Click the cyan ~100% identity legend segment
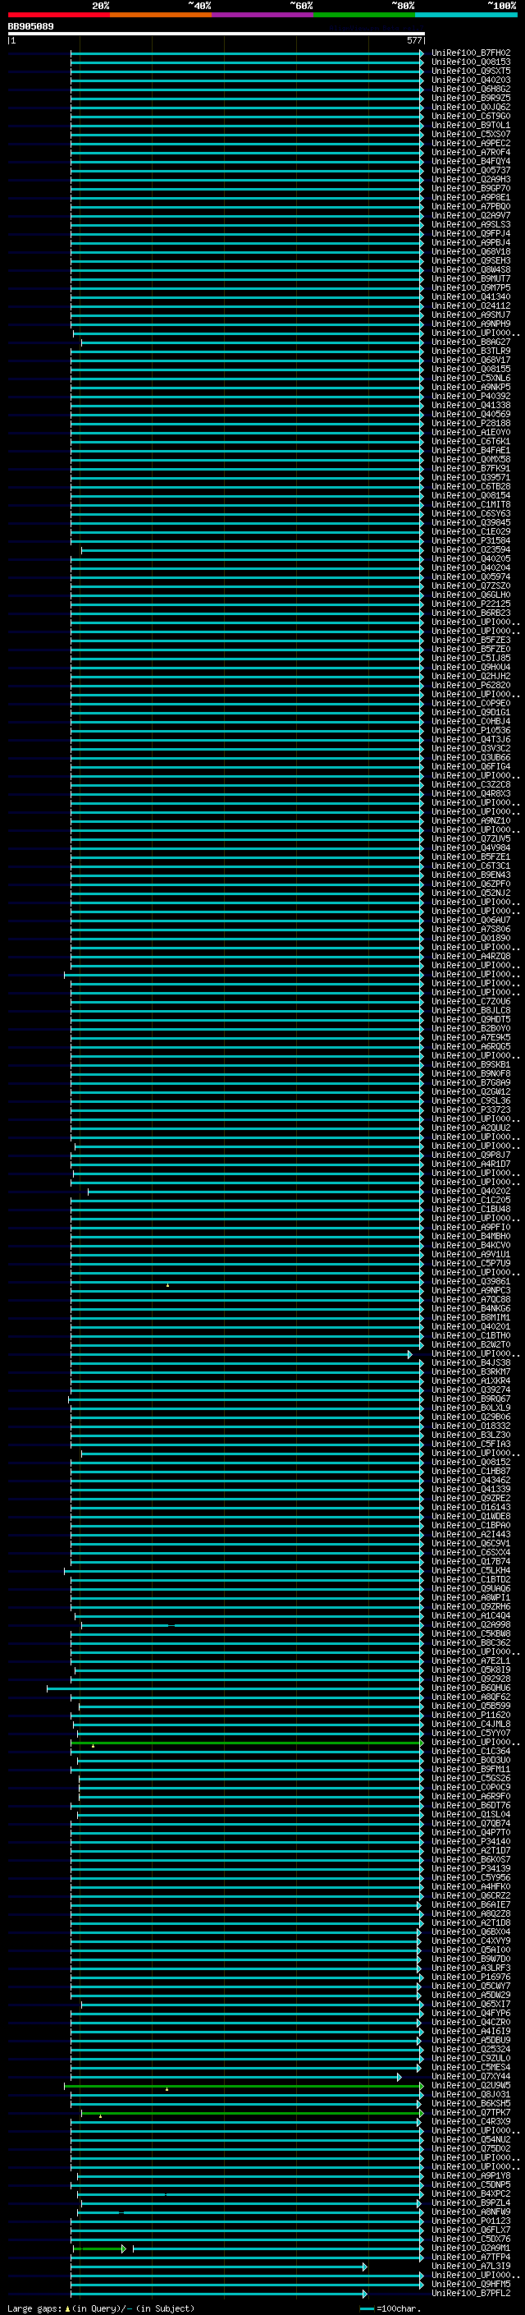The width and height of the screenshot is (525, 2315). click(466, 16)
